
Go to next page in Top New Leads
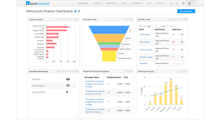click(x=168, y=26)
